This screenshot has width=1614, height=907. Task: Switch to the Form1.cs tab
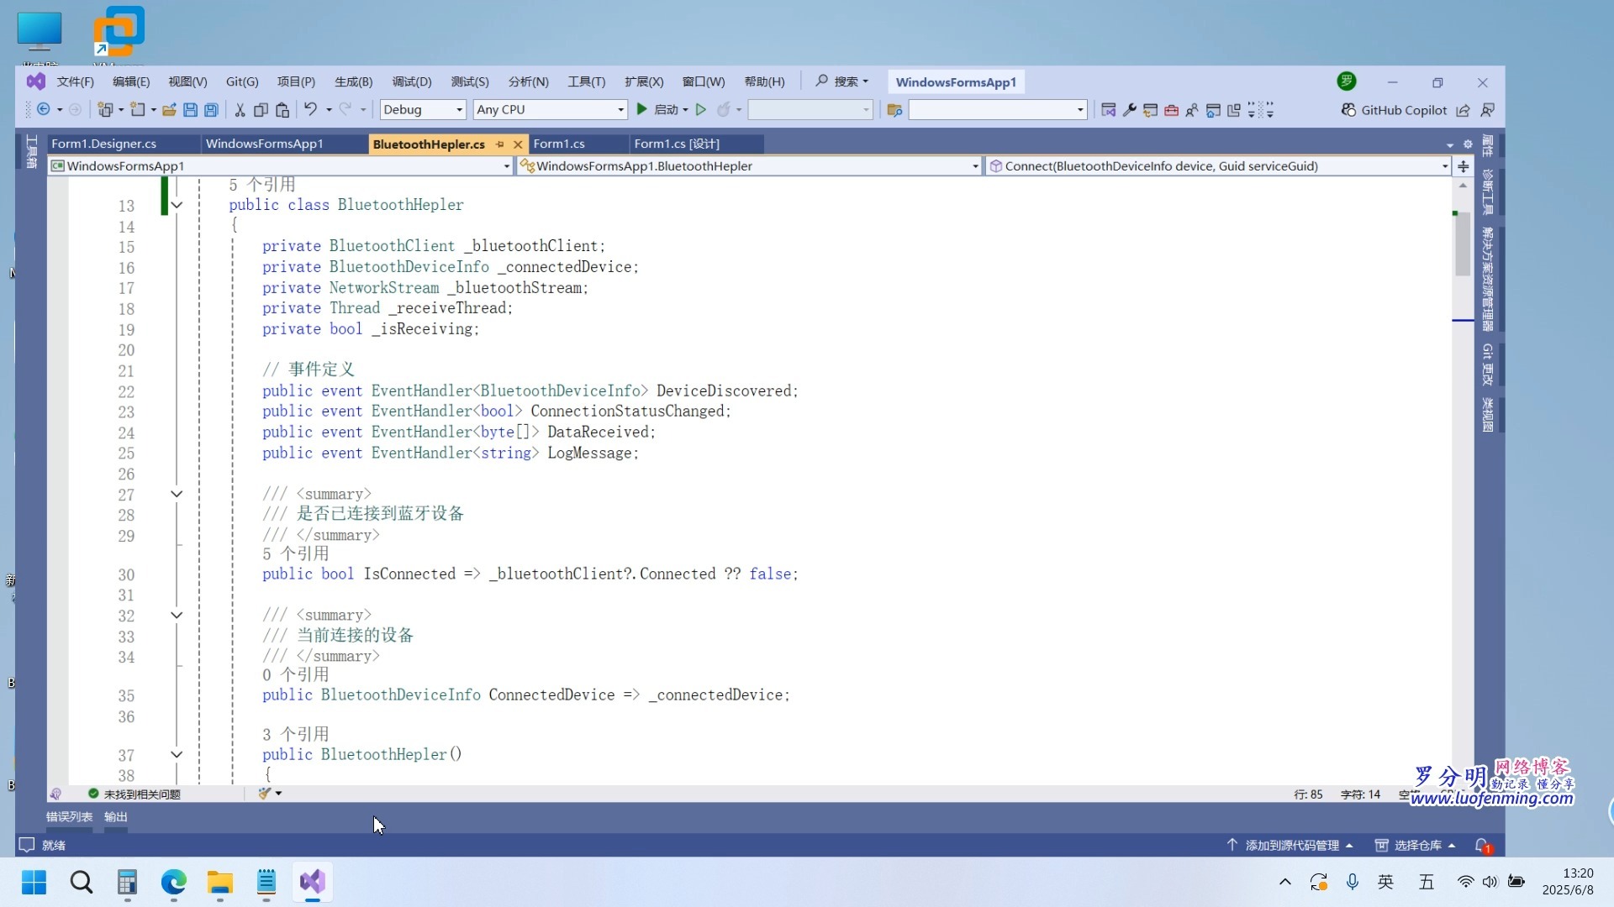(559, 144)
